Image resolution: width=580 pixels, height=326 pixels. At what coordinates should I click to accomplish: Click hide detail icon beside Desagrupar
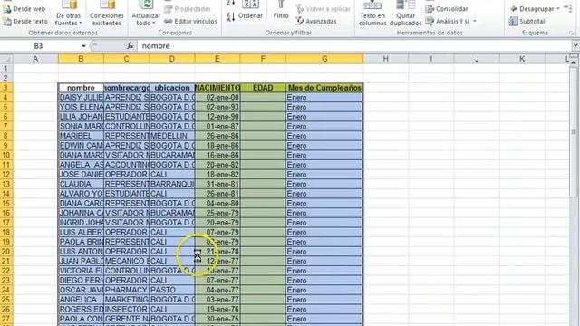click(x=568, y=8)
